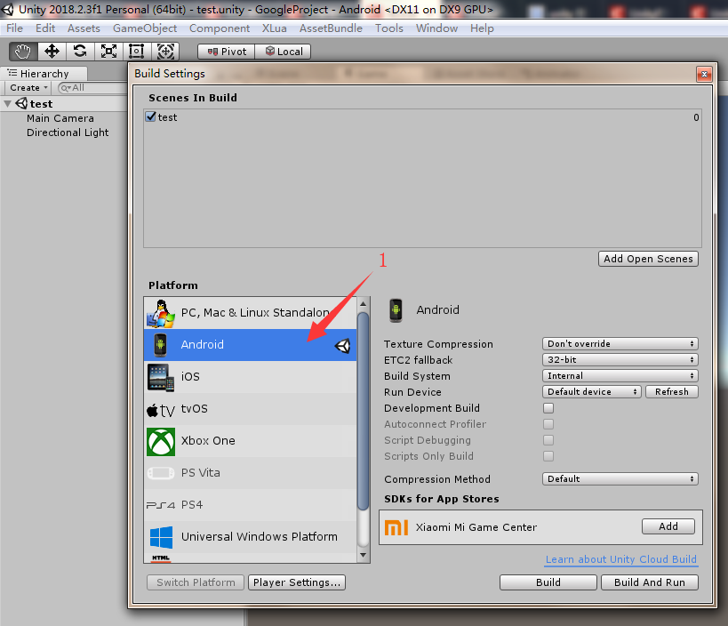Open Build System dropdown
This screenshot has width=728, height=626.
click(x=620, y=376)
